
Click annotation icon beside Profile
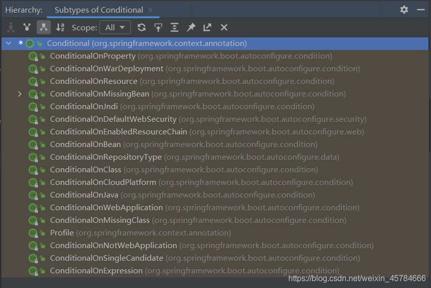tap(33, 233)
